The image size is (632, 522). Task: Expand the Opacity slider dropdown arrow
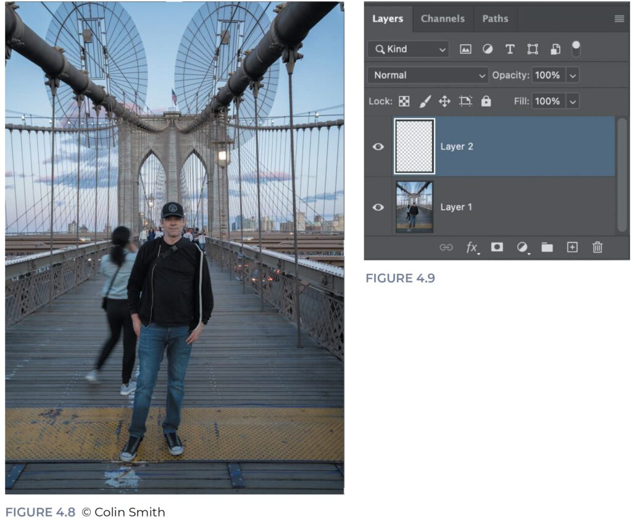(572, 75)
